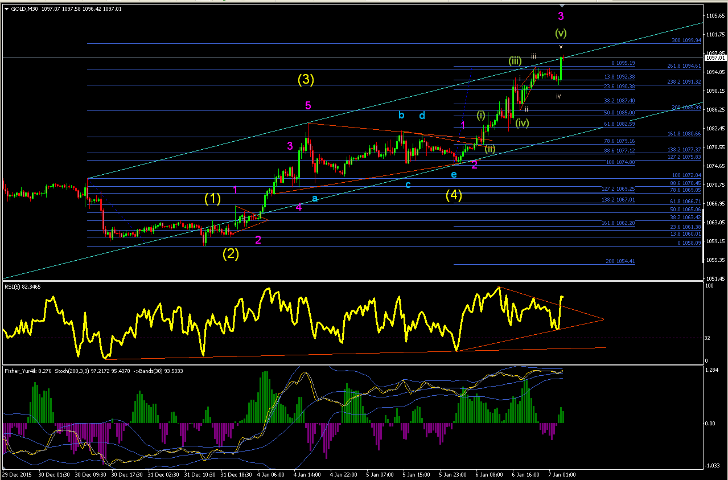This screenshot has width=728, height=480.
Task: Click the Fibonacci level 0 1058.09
Action: click(689, 243)
